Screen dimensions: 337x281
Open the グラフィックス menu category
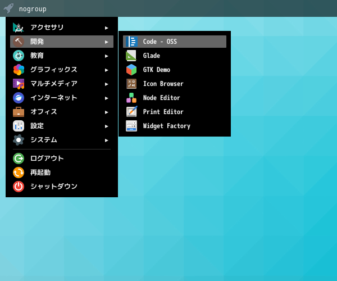click(x=62, y=70)
